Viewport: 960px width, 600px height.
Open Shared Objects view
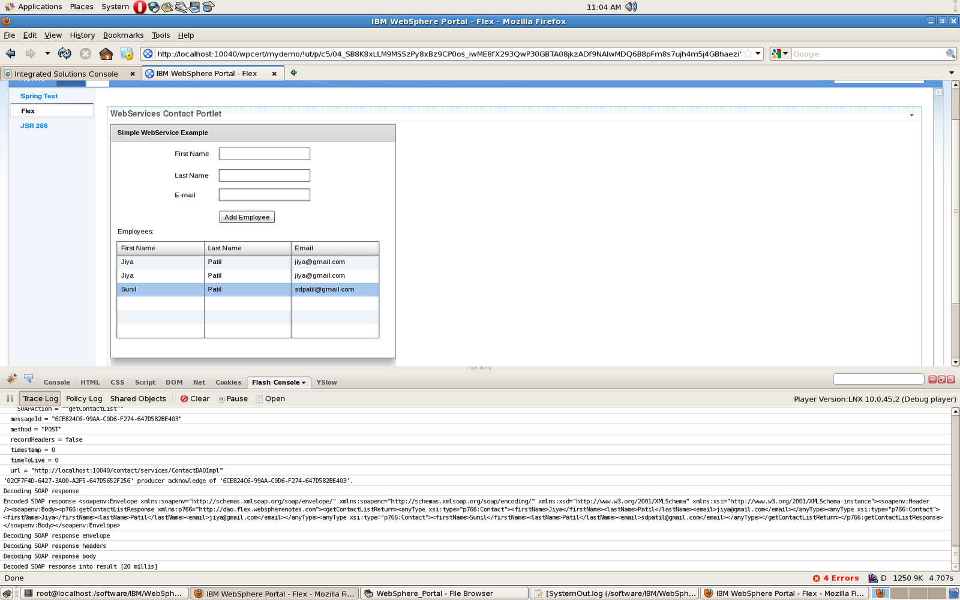pos(138,398)
